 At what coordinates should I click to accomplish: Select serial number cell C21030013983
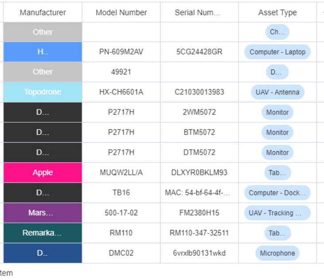tap(199, 92)
